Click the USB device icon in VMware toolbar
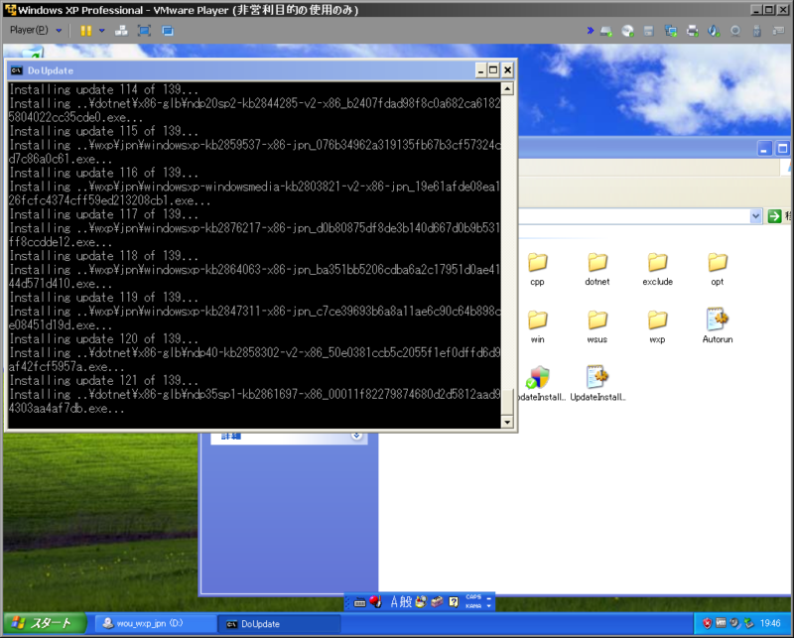This screenshot has height=638, width=794. [756, 32]
